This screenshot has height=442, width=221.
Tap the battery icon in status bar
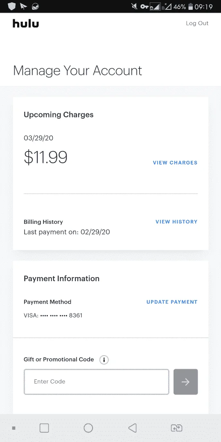tap(191, 7)
